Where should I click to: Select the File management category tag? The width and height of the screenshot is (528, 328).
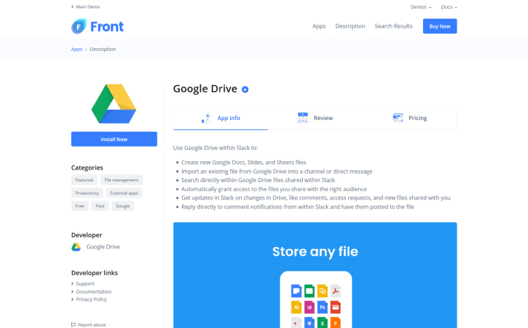(x=122, y=180)
